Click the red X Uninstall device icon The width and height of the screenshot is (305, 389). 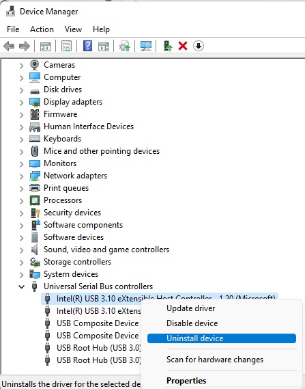(183, 46)
